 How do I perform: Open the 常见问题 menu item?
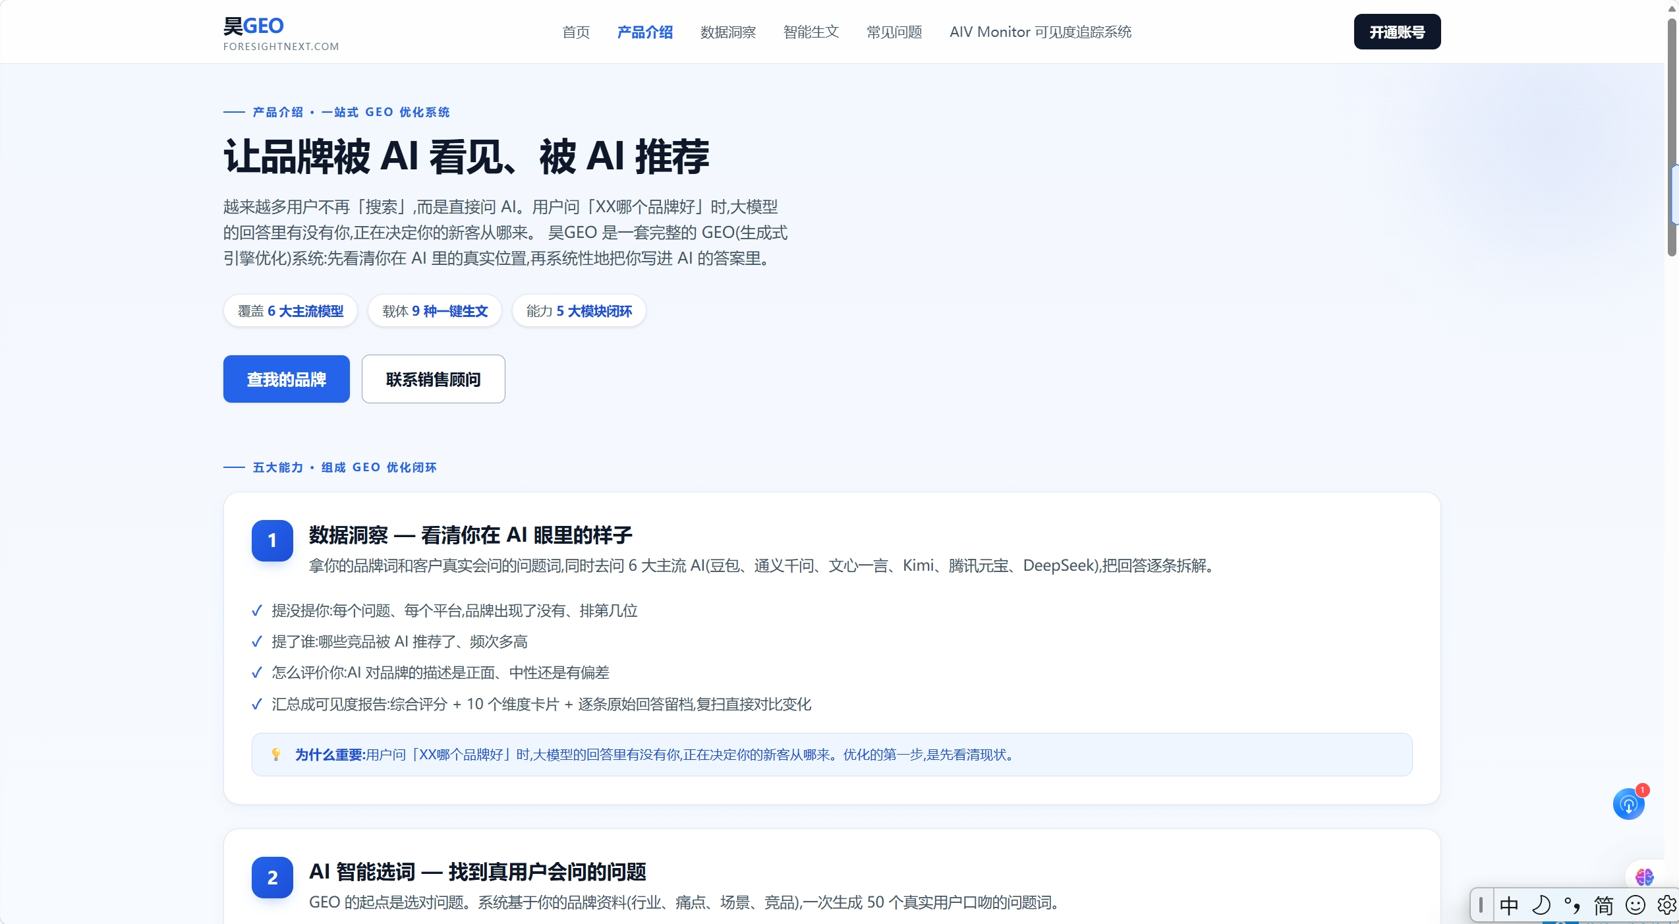[894, 32]
